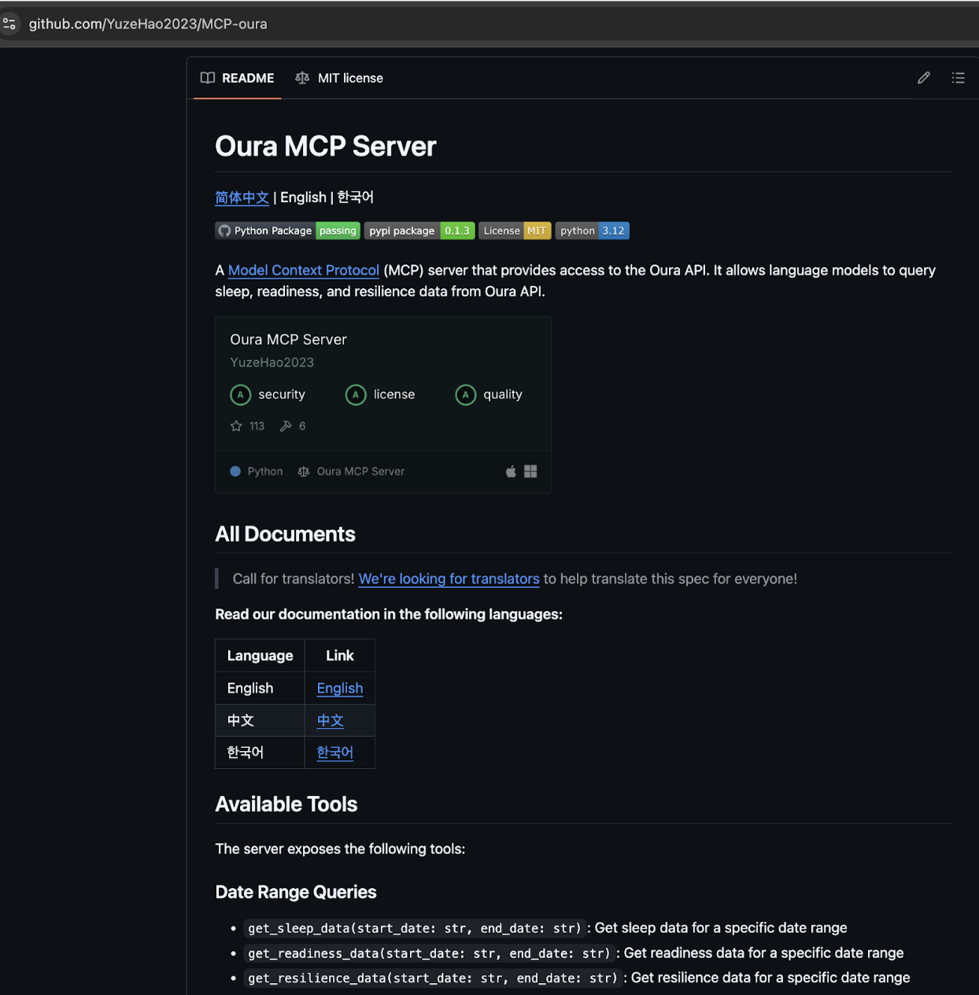Open the README outline list icon
Screen dimensions: 979x995
(959, 78)
